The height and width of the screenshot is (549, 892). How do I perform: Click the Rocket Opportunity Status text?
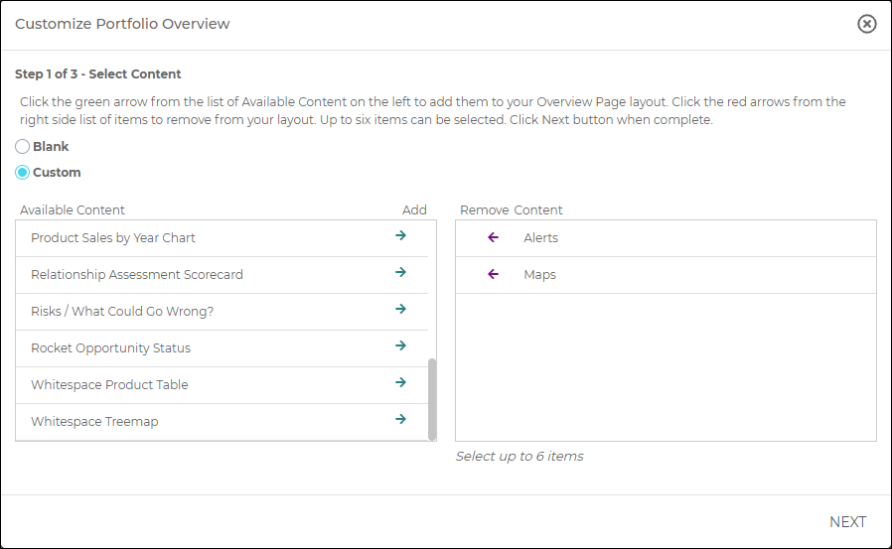tap(110, 348)
